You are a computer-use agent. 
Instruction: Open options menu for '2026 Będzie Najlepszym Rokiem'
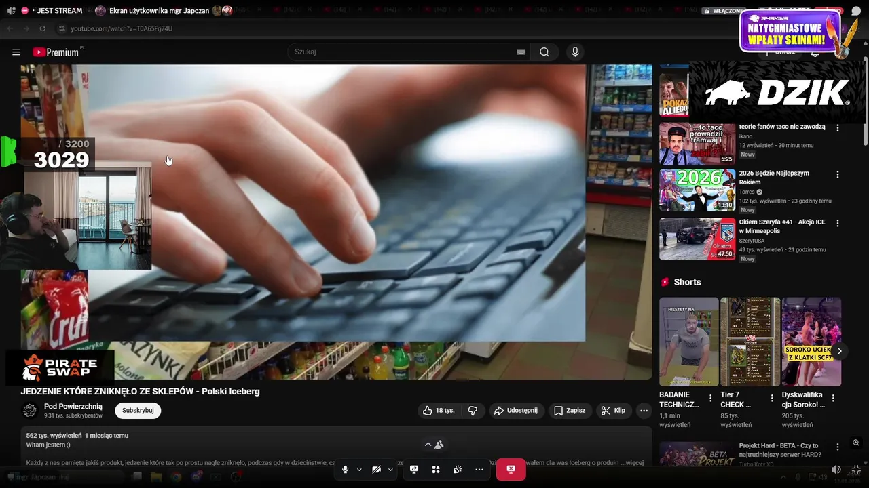pos(837,174)
